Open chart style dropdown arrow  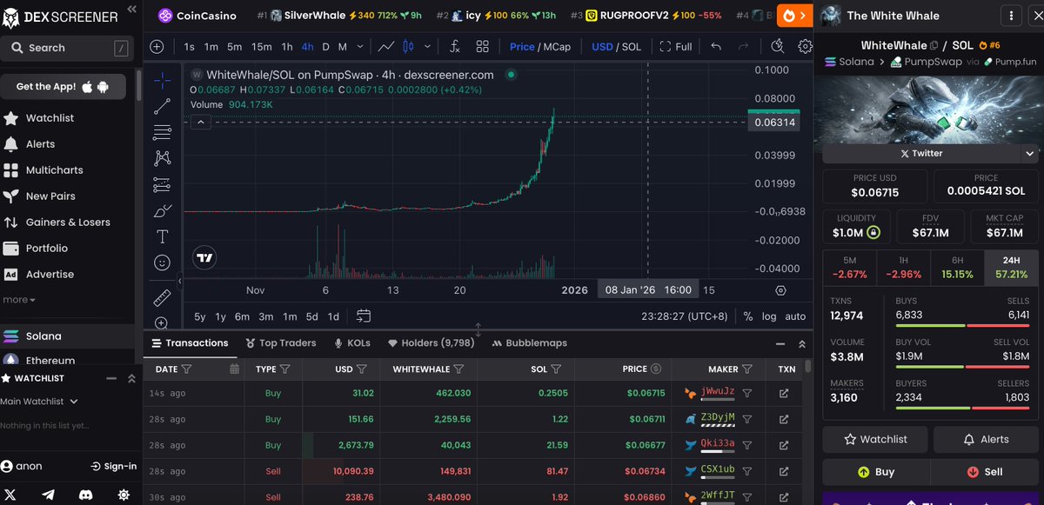(426, 47)
